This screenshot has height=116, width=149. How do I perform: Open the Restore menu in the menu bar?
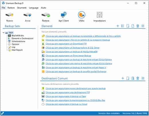pos(11,8)
